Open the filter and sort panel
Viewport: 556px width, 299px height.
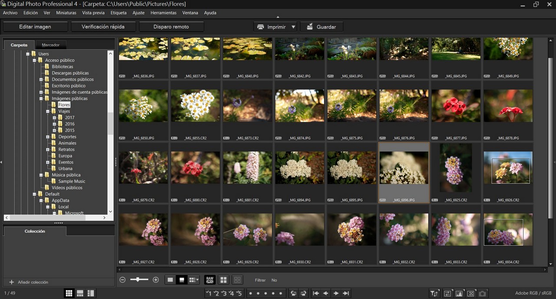(434, 293)
